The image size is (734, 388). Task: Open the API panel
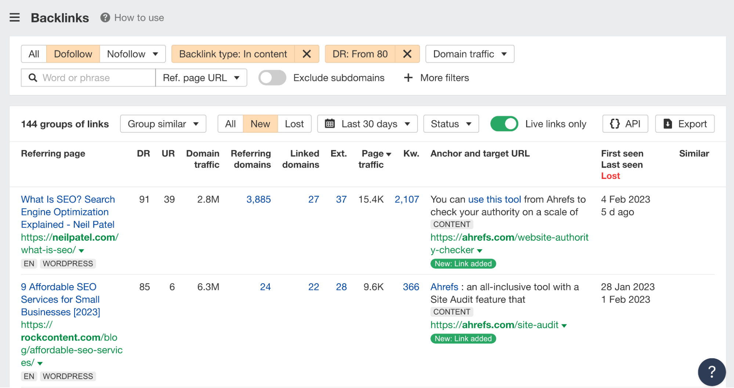[625, 124]
